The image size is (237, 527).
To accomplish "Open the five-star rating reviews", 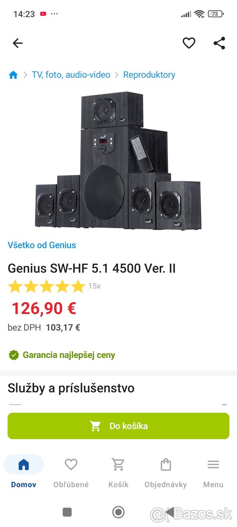I will (47, 286).
